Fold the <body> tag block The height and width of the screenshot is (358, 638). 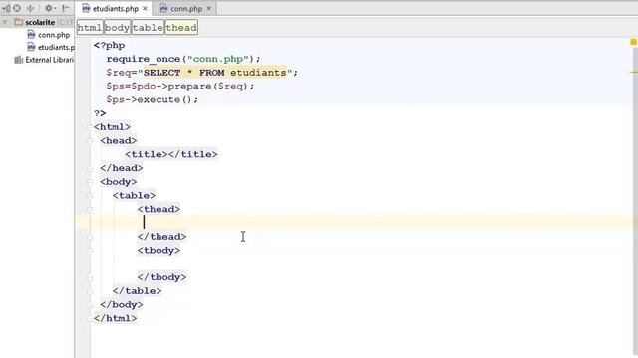point(90,182)
